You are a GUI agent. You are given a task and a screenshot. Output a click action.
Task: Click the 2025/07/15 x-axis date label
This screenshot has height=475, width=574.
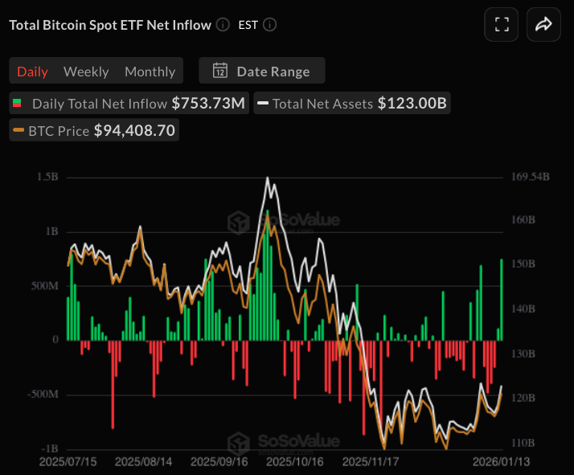[68, 462]
